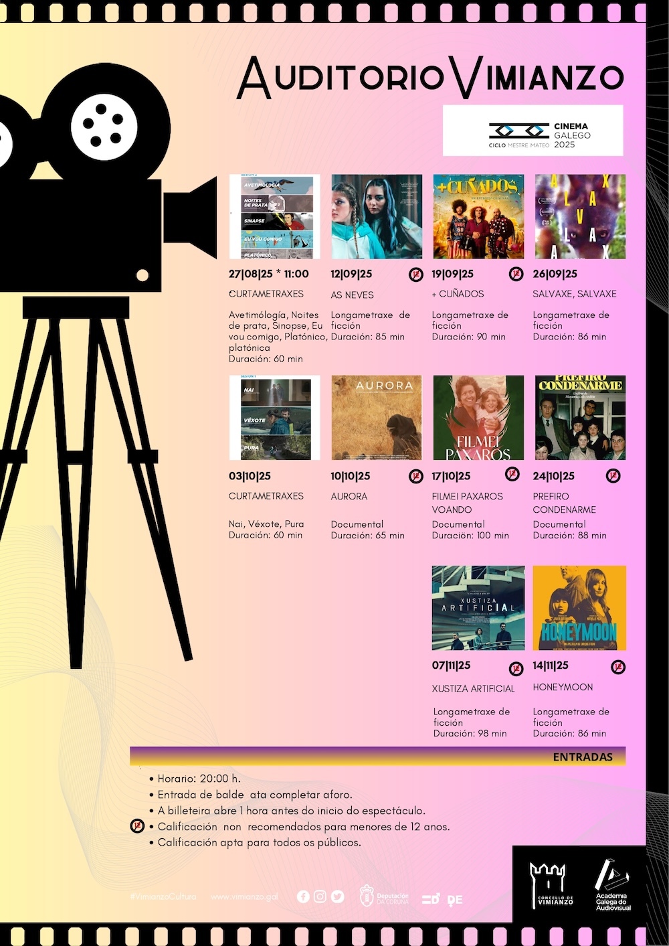Open the Curtametraxes session 2 poster thumbnail
Viewport: 669px width, 946px height.
click(275, 216)
